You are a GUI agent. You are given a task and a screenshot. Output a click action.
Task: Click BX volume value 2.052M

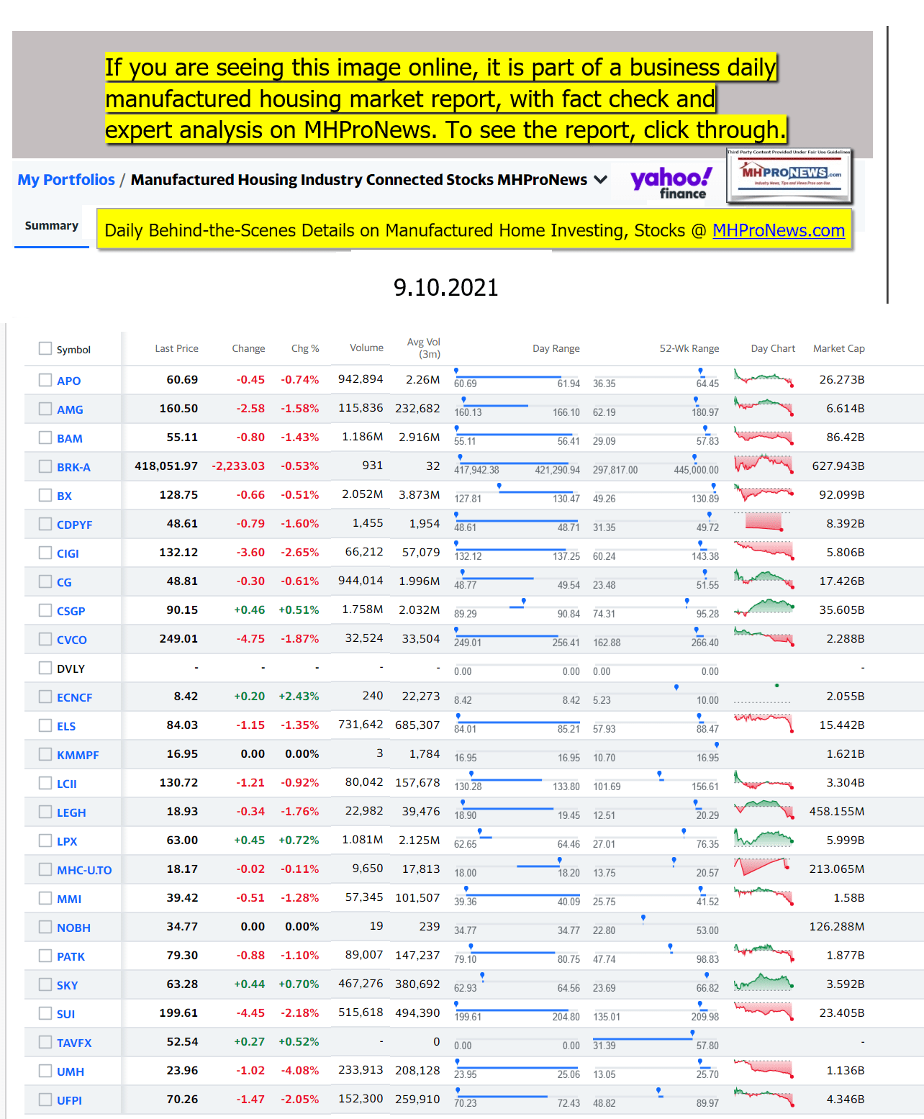(363, 494)
